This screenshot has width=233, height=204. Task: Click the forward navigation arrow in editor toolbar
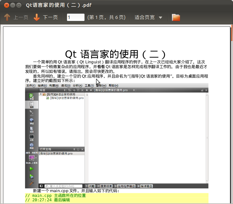pos(91,90)
